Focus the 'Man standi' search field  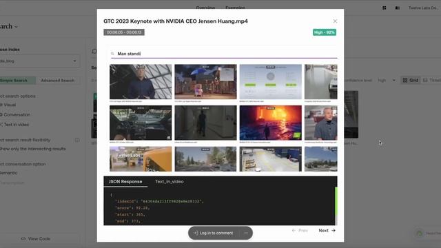point(224,54)
